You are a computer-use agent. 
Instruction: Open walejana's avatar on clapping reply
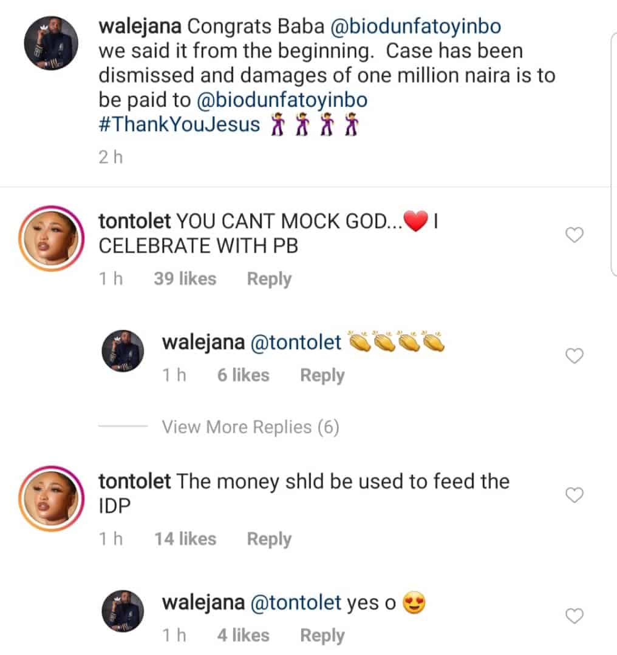tap(122, 351)
